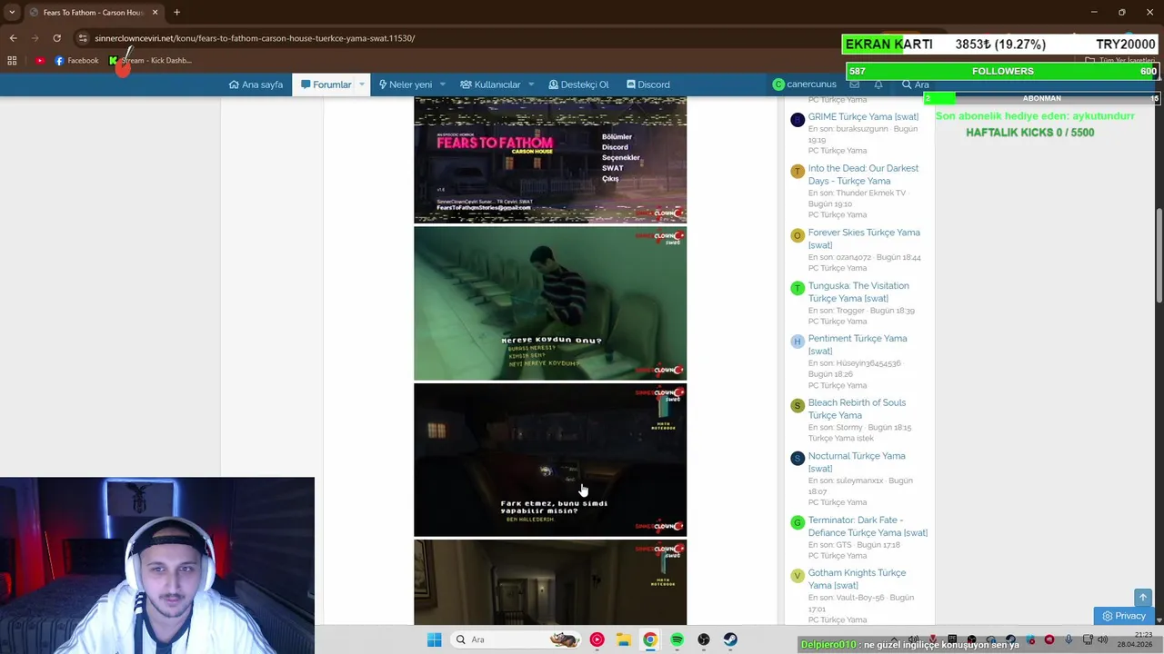Open the Destekçi Ol page
Screen dimensions: 1164x654
(578, 84)
